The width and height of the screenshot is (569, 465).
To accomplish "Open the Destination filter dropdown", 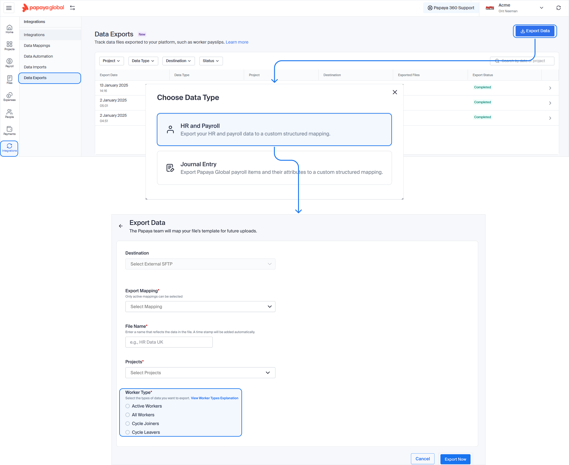I will [x=179, y=61].
